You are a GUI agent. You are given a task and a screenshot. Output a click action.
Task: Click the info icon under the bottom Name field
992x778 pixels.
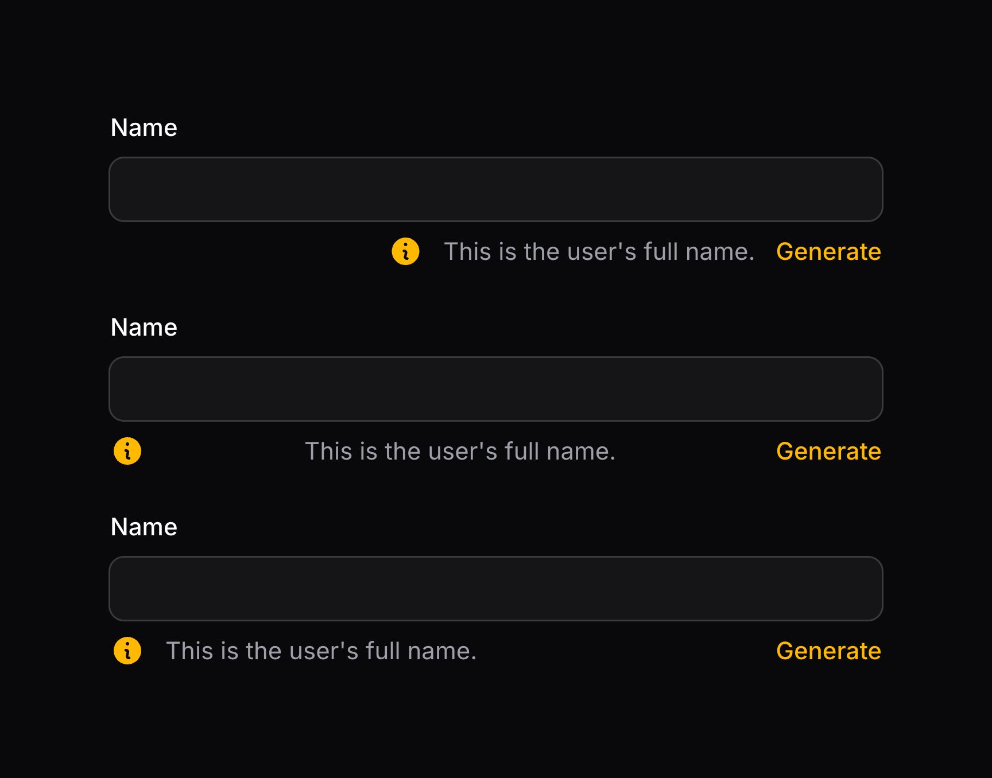click(x=127, y=651)
